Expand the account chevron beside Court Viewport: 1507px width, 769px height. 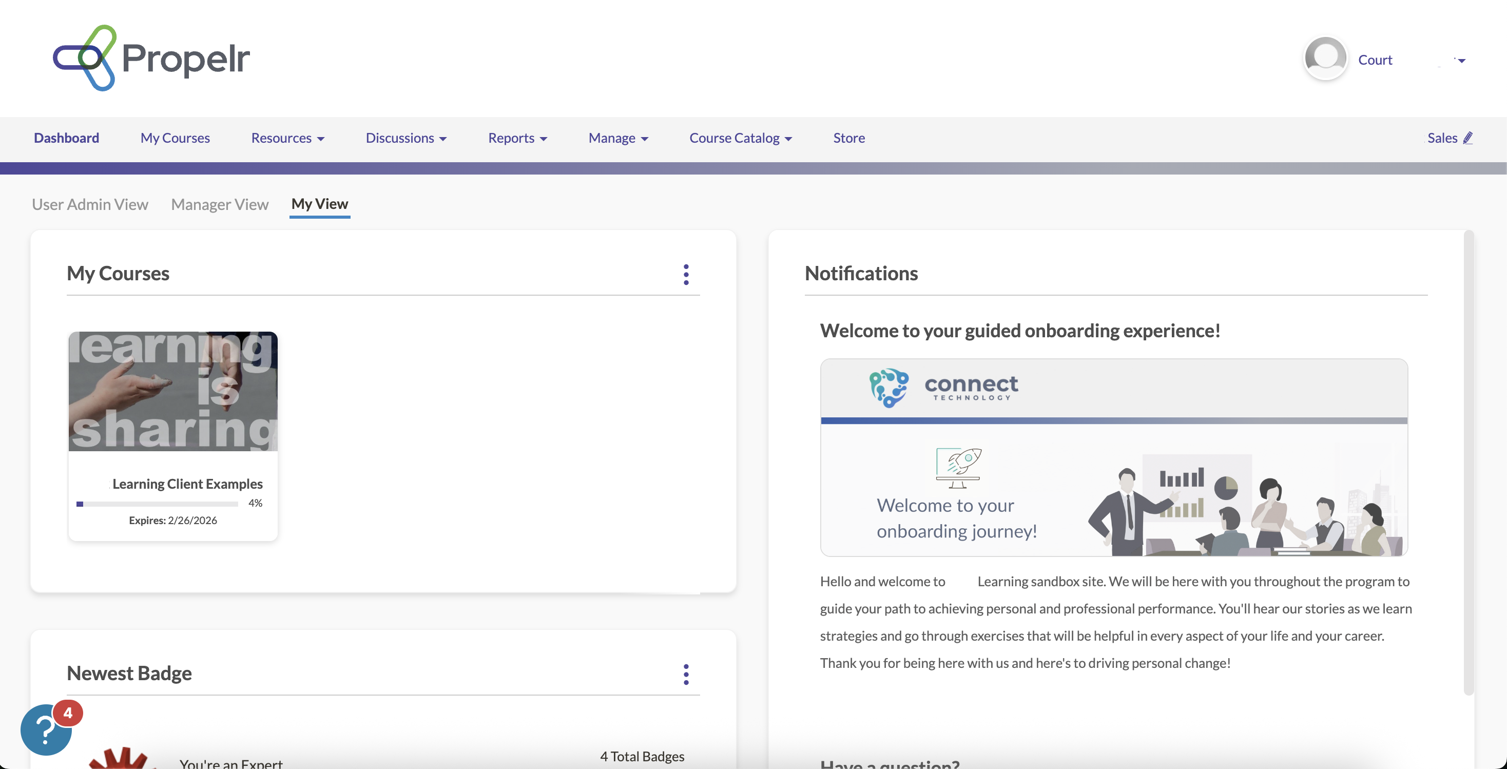(1461, 60)
